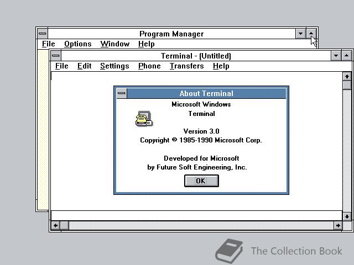Open Terminal's Edit menu
This screenshot has height=265, width=354.
(84, 66)
